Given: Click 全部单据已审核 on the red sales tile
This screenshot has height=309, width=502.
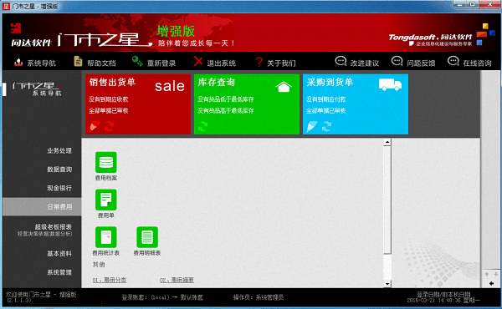Looking at the screenshot, I should pyautogui.click(x=109, y=110).
